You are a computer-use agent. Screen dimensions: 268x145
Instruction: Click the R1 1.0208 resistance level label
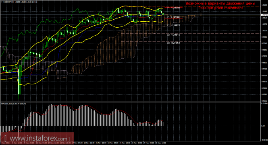pyautogui.click(x=173, y=8)
